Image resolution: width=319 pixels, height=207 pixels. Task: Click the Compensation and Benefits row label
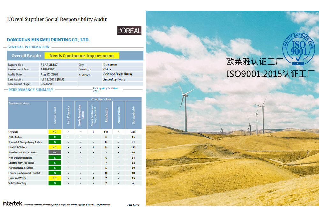pyautogui.click(x=25, y=173)
